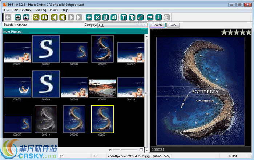Open the Help menu

65,10
